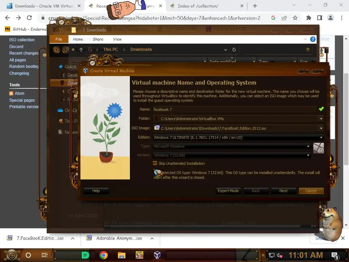Open a new Chrome tab
The image size is (349, 262).
[x=255, y=6]
